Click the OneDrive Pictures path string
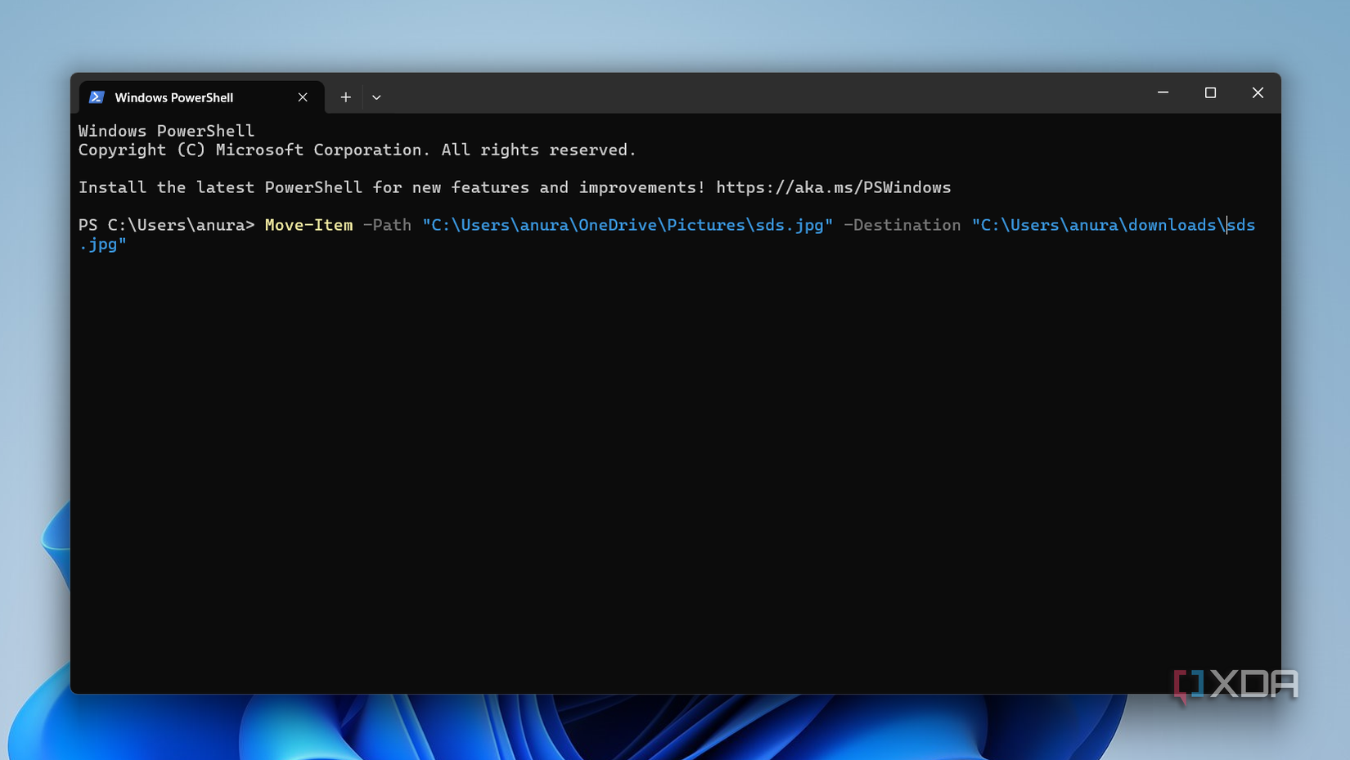 pos(627,225)
